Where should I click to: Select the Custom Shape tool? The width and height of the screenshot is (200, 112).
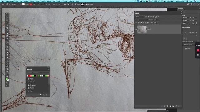point(7,66)
